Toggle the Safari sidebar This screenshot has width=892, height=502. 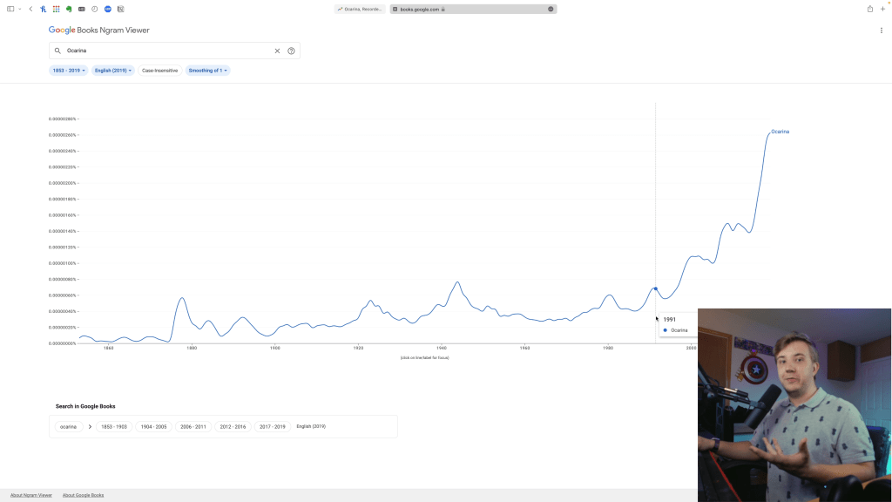coord(10,9)
